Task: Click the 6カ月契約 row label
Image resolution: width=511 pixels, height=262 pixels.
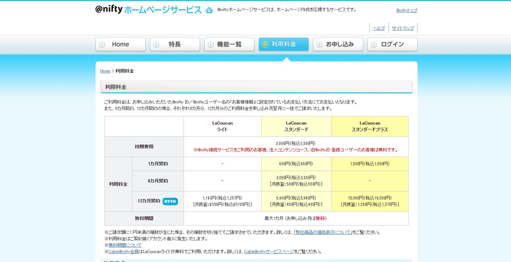Action: click(158, 181)
